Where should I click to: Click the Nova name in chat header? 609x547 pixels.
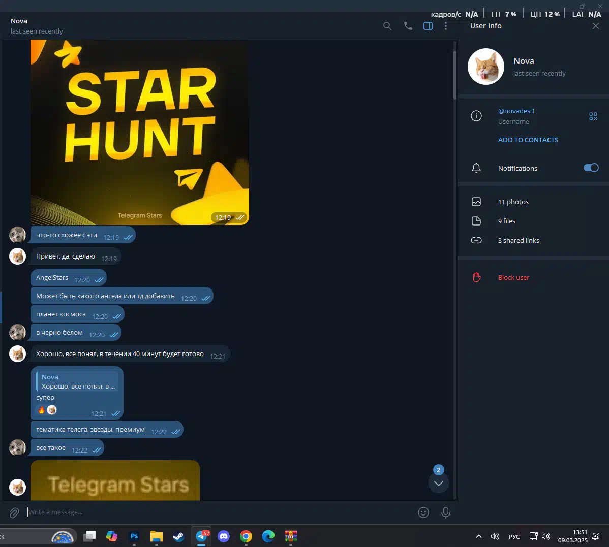19,21
